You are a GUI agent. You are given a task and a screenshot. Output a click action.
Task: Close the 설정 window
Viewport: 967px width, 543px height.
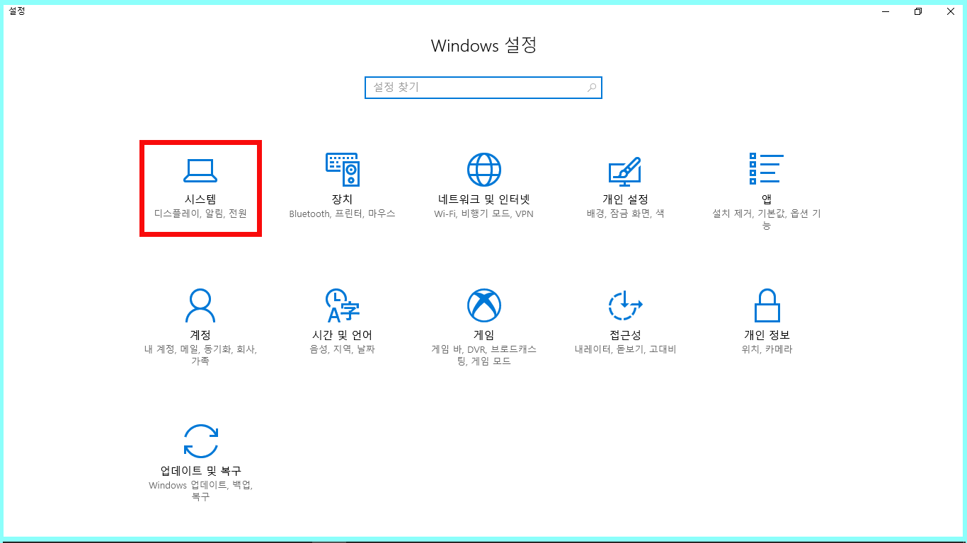(x=950, y=11)
